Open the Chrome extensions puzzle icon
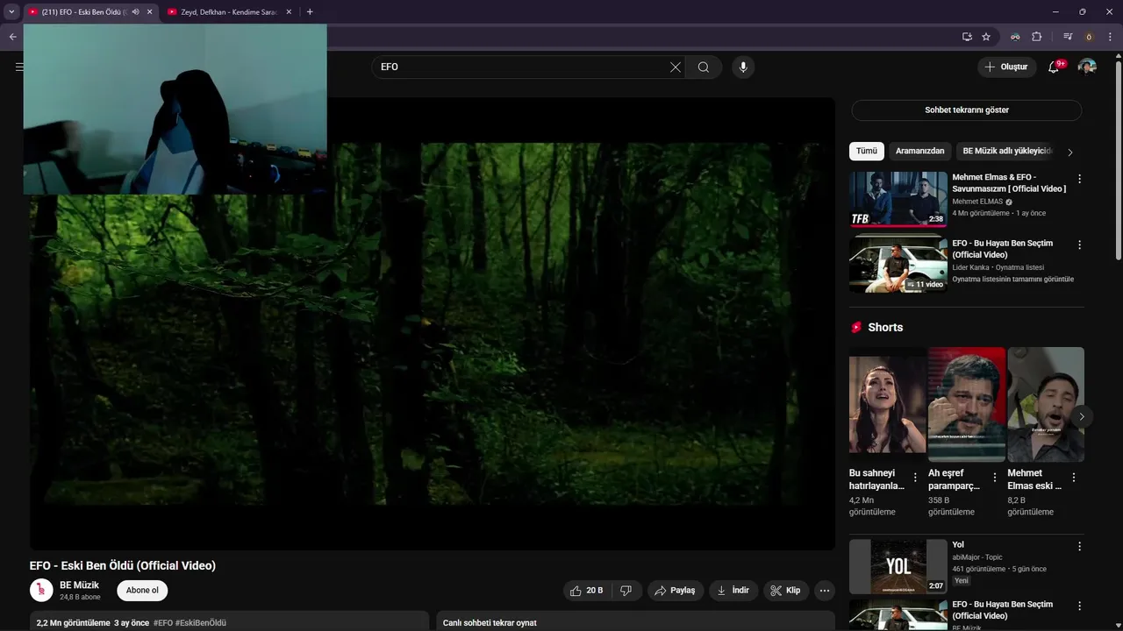The image size is (1123, 631). tap(1037, 37)
